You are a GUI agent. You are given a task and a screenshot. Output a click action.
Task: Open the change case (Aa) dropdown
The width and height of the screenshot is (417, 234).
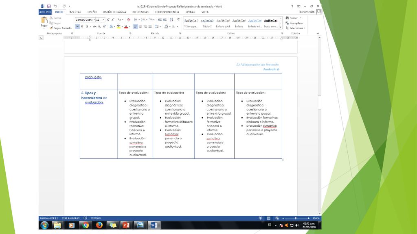[x=120, y=19]
